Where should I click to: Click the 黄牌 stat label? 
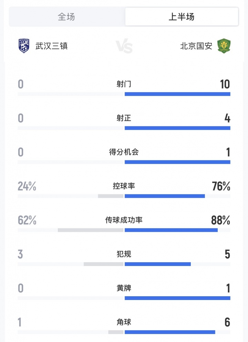click(124, 288)
